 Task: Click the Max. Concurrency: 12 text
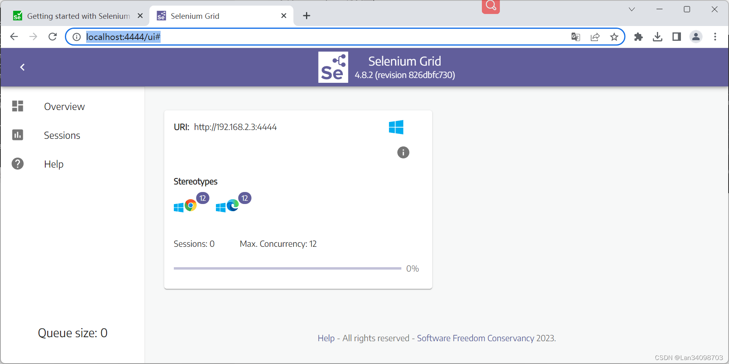click(278, 244)
